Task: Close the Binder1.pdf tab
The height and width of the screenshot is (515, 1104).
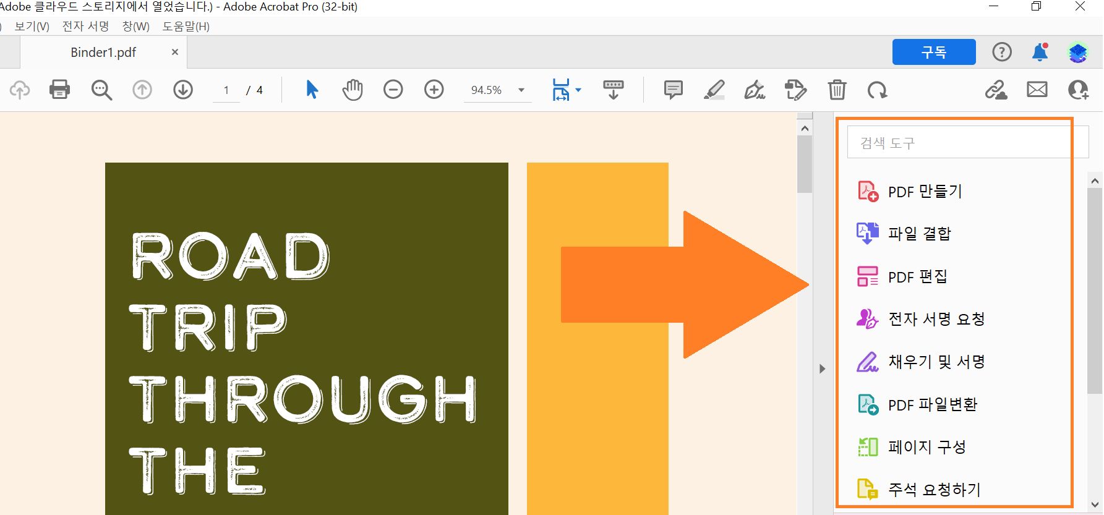Action: pyautogui.click(x=175, y=52)
